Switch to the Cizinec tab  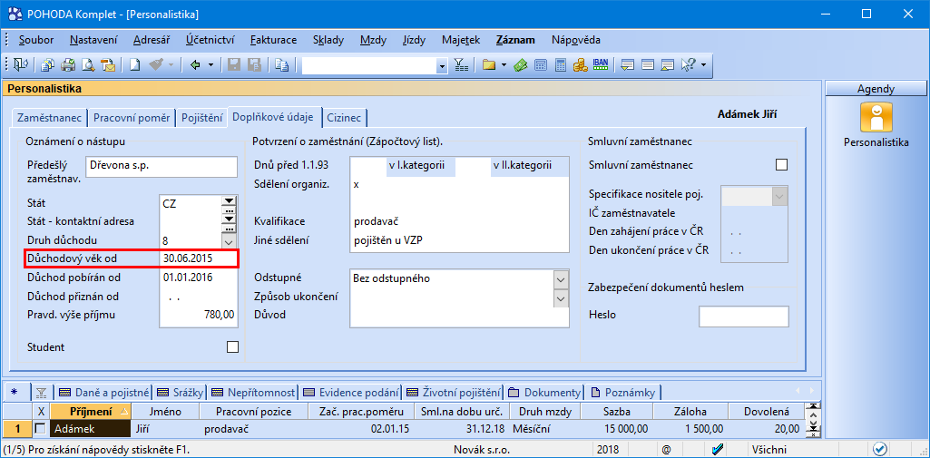click(x=345, y=117)
